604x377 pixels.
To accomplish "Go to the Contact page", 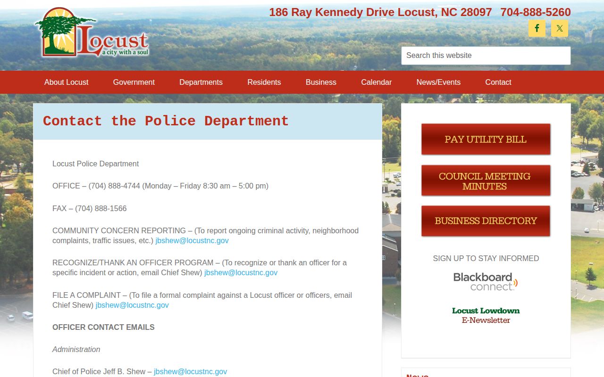I will click(x=498, y=82).
